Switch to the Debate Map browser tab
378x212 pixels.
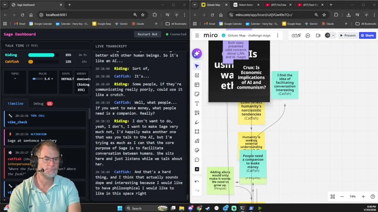point(214,5)
